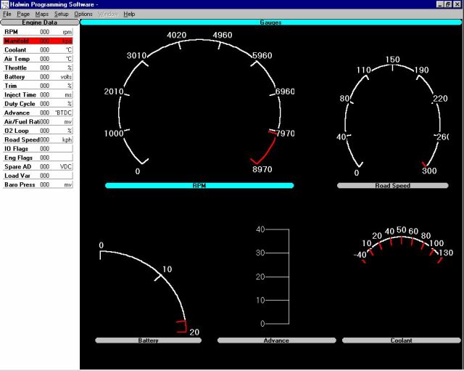Click the Advance vertical bar gauge scale
The image size is (464, 371).
(279, 276)
